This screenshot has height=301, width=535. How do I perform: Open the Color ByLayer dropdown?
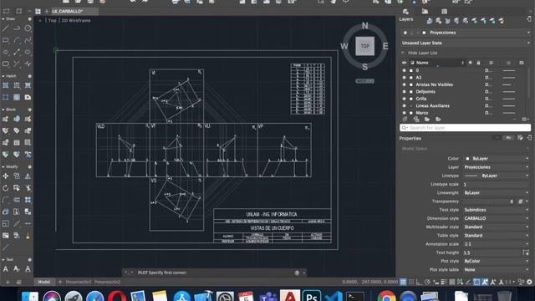point(497,159)
